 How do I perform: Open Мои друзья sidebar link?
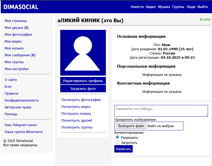(17, 27)
